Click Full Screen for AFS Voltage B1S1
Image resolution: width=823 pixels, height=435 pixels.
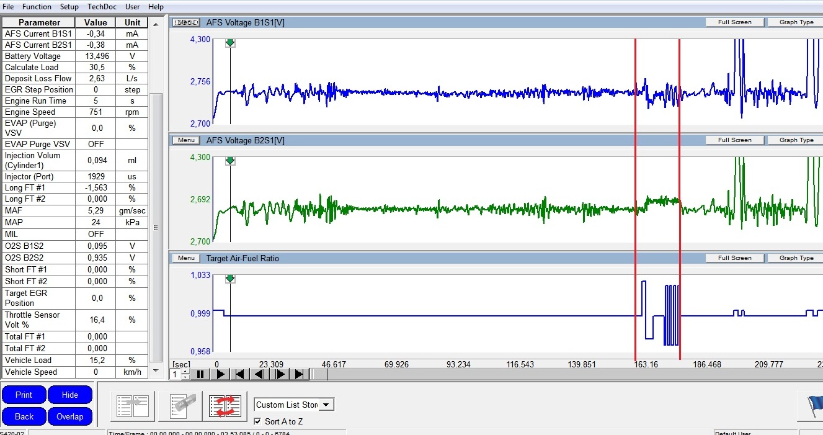pyautogui.click(x=734, y=22)
